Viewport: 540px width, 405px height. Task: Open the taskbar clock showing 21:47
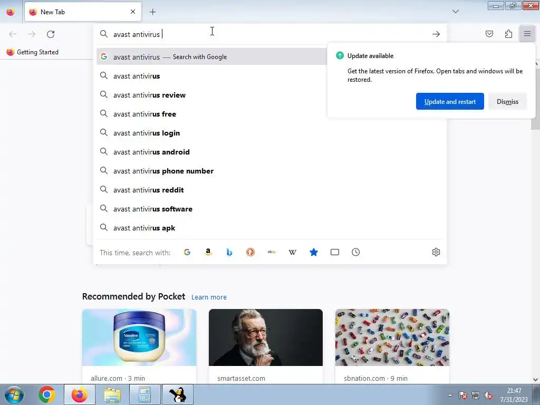[514, 395]
